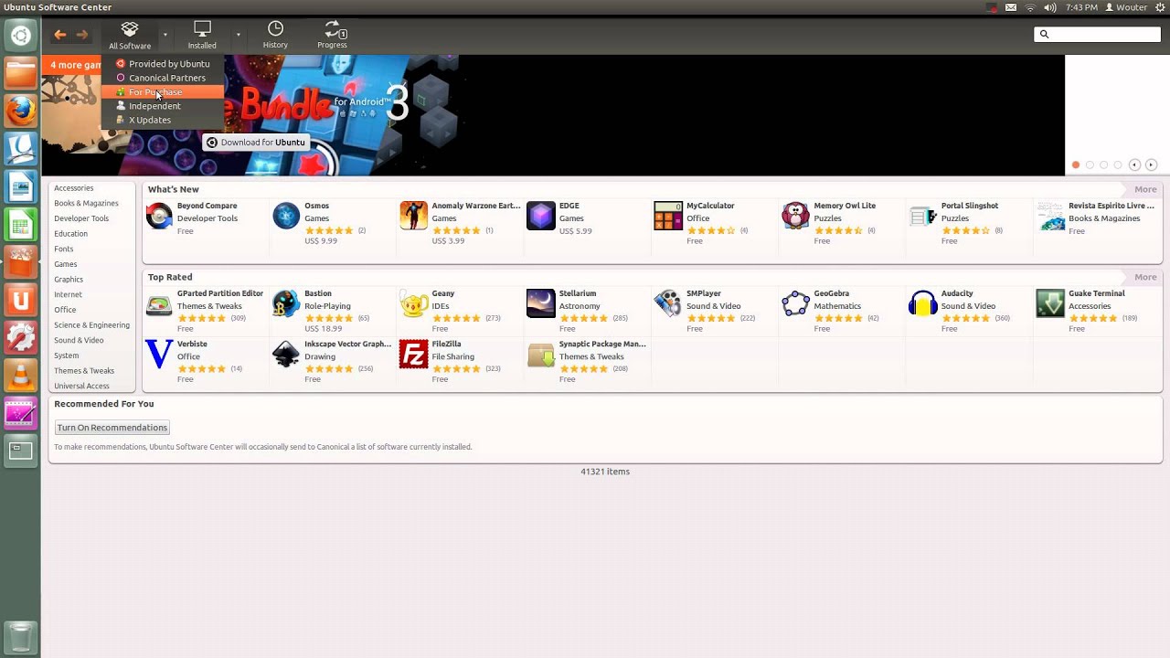Open the Wouter user menu

[1126, 7]
